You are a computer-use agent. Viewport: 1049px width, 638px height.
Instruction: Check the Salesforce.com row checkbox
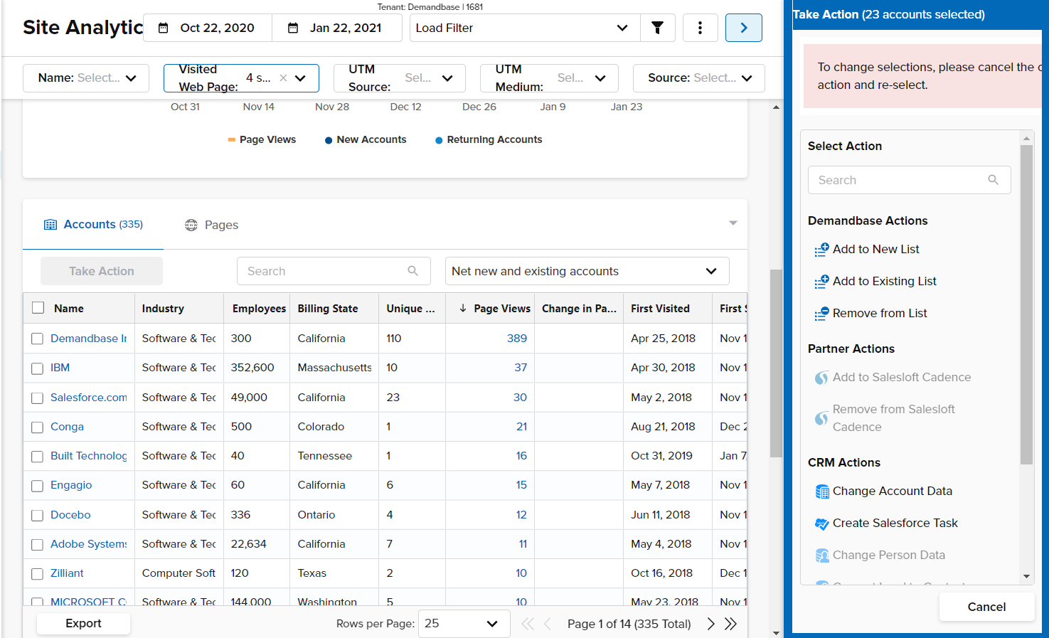[38, 398]
